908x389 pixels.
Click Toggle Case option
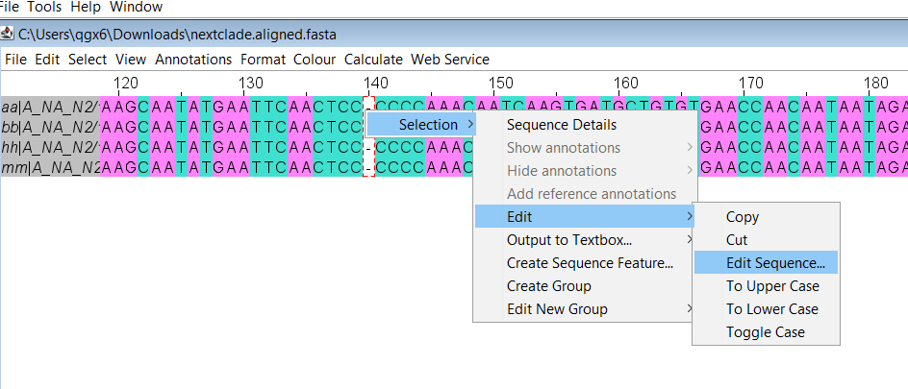click(766, 332)
